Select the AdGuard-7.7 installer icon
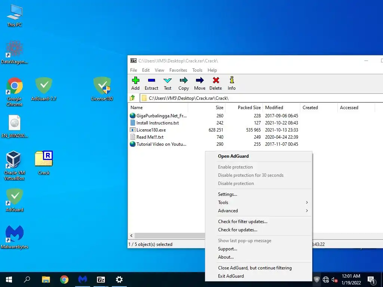Image resolution: width=383 pixels, height=287 pixels. tap(44, 89)
